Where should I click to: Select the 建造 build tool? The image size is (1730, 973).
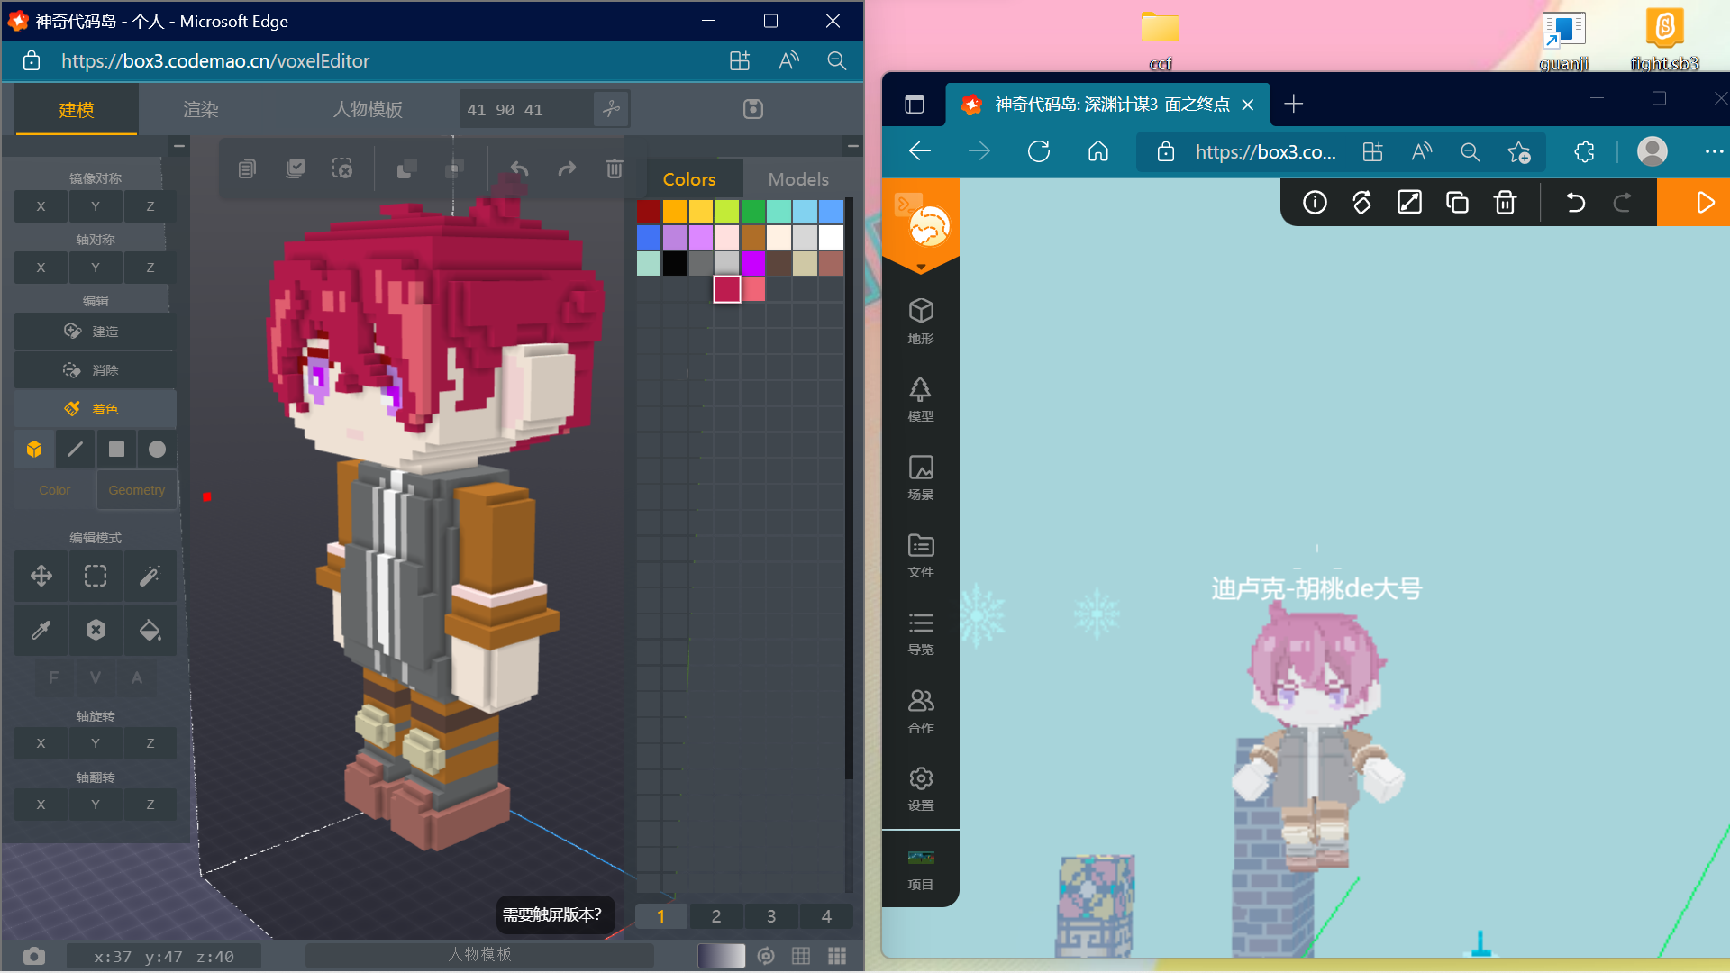[x=95, y=332]
